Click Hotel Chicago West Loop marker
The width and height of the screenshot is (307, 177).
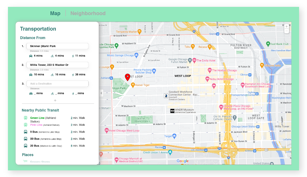[x=106, y=130]
